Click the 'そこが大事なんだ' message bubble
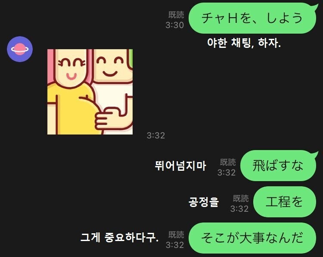 pos(252,238)
